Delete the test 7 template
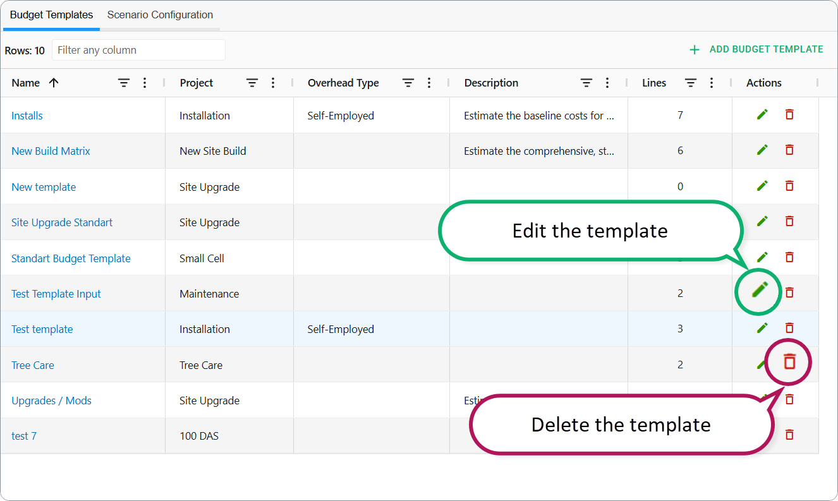838x501 pixels. pos(789,435)
